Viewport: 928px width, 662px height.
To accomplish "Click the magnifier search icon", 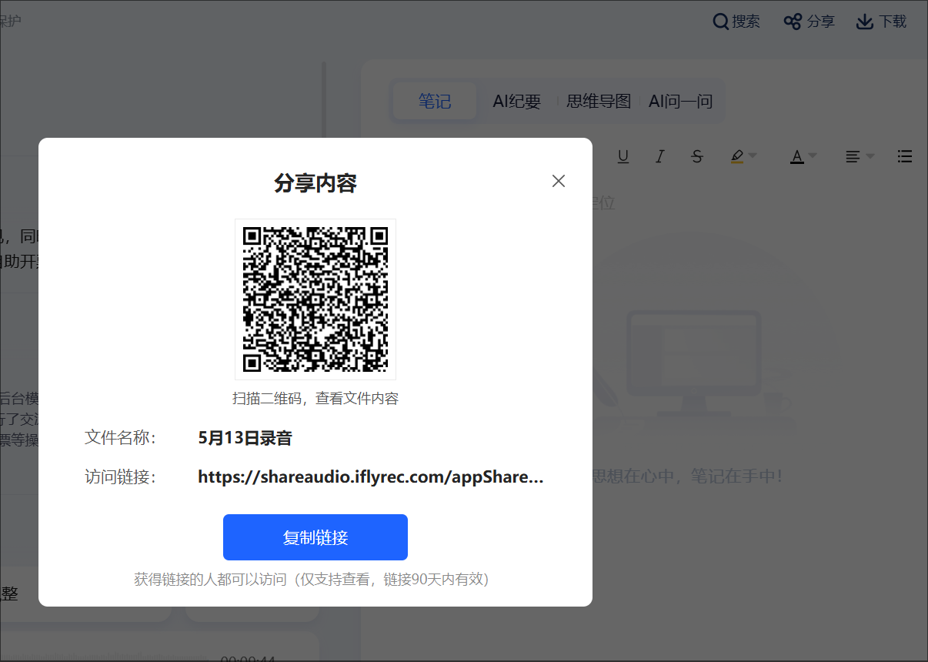I will pos(720,22).
